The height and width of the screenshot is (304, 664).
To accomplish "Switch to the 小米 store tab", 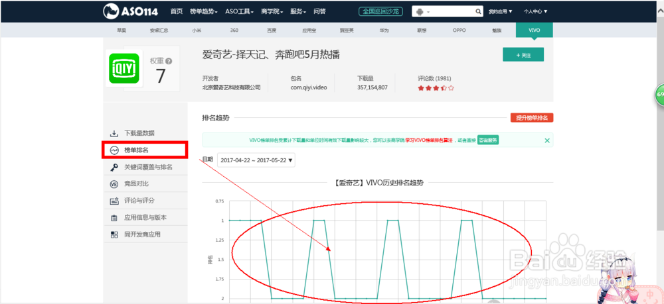I will [x=197, y=30].
